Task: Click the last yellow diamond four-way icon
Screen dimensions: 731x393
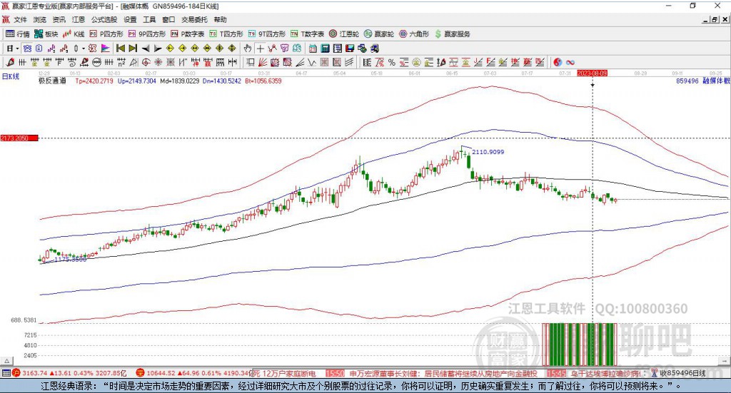Action: (232, 49)
